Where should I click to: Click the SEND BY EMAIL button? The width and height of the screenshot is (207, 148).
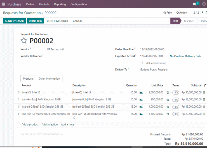(15, 21)
